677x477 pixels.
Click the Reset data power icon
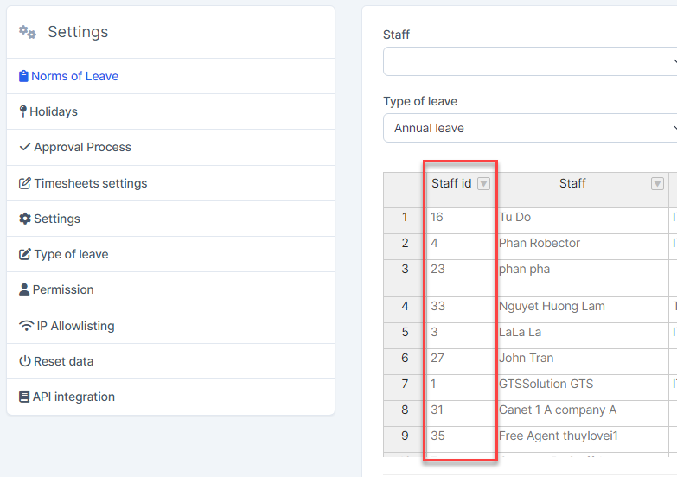tap(24, 361)
